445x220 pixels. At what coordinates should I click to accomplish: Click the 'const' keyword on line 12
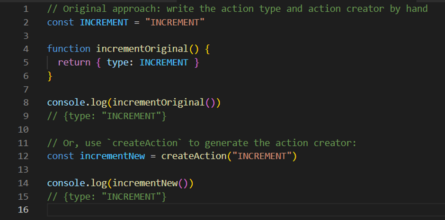point(61,156)
